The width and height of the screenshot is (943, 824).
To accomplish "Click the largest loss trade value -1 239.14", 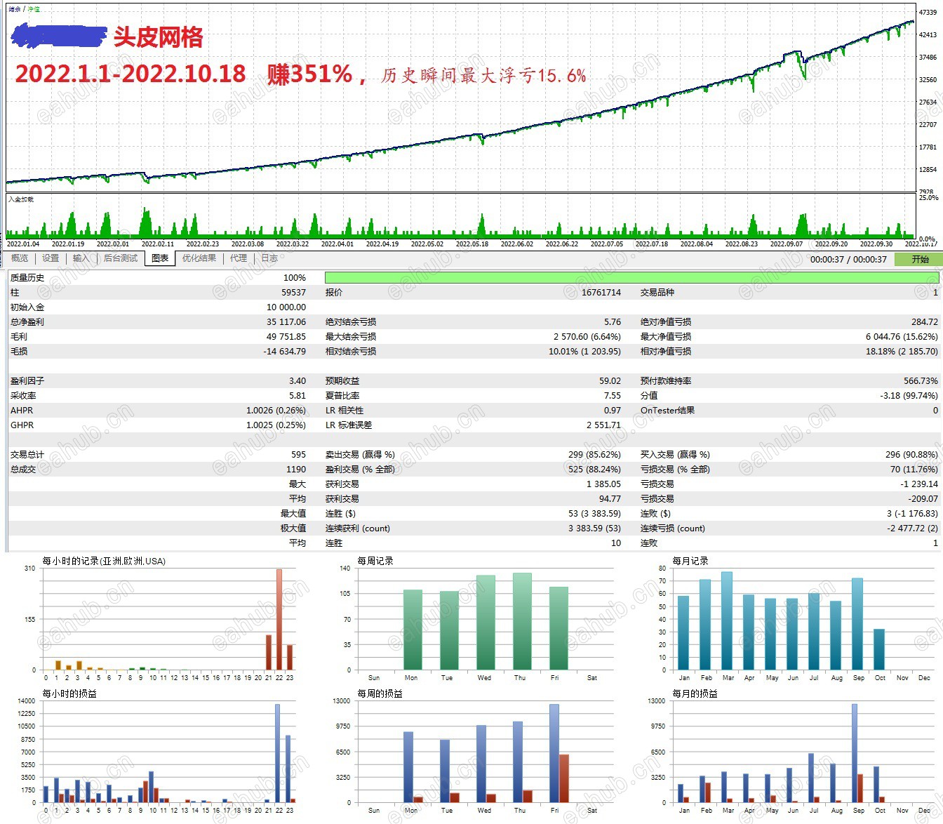I will [920, 484].
